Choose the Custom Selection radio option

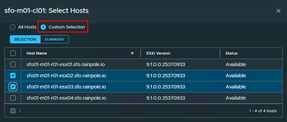(x=43, y=27)
